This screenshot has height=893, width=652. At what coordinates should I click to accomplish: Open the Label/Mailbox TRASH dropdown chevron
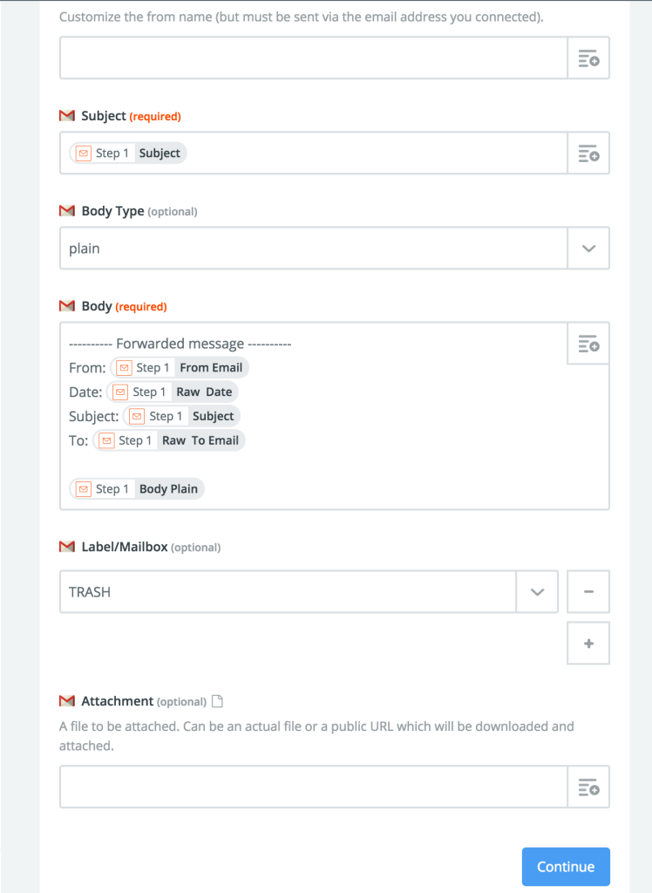[537, 592]
